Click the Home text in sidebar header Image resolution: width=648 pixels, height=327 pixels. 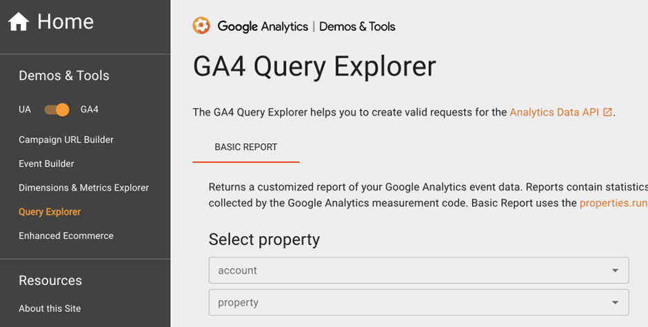[65, 22]
